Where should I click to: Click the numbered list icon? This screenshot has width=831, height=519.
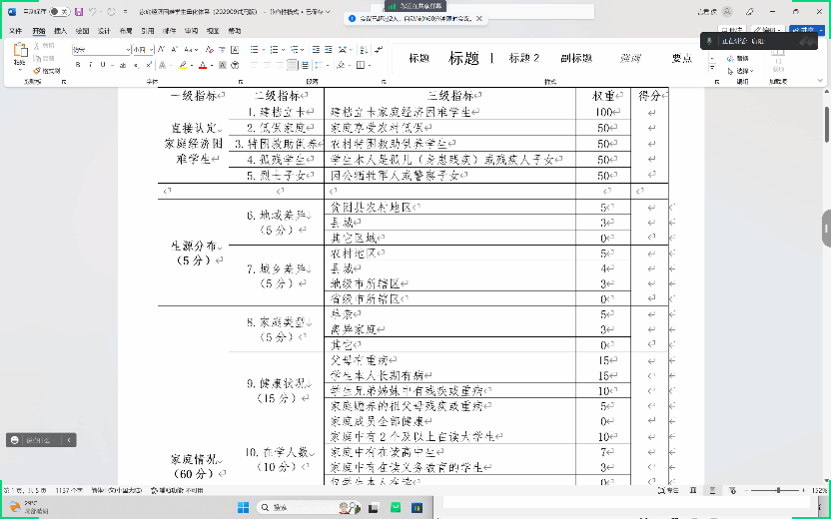[x=272, y=49]
